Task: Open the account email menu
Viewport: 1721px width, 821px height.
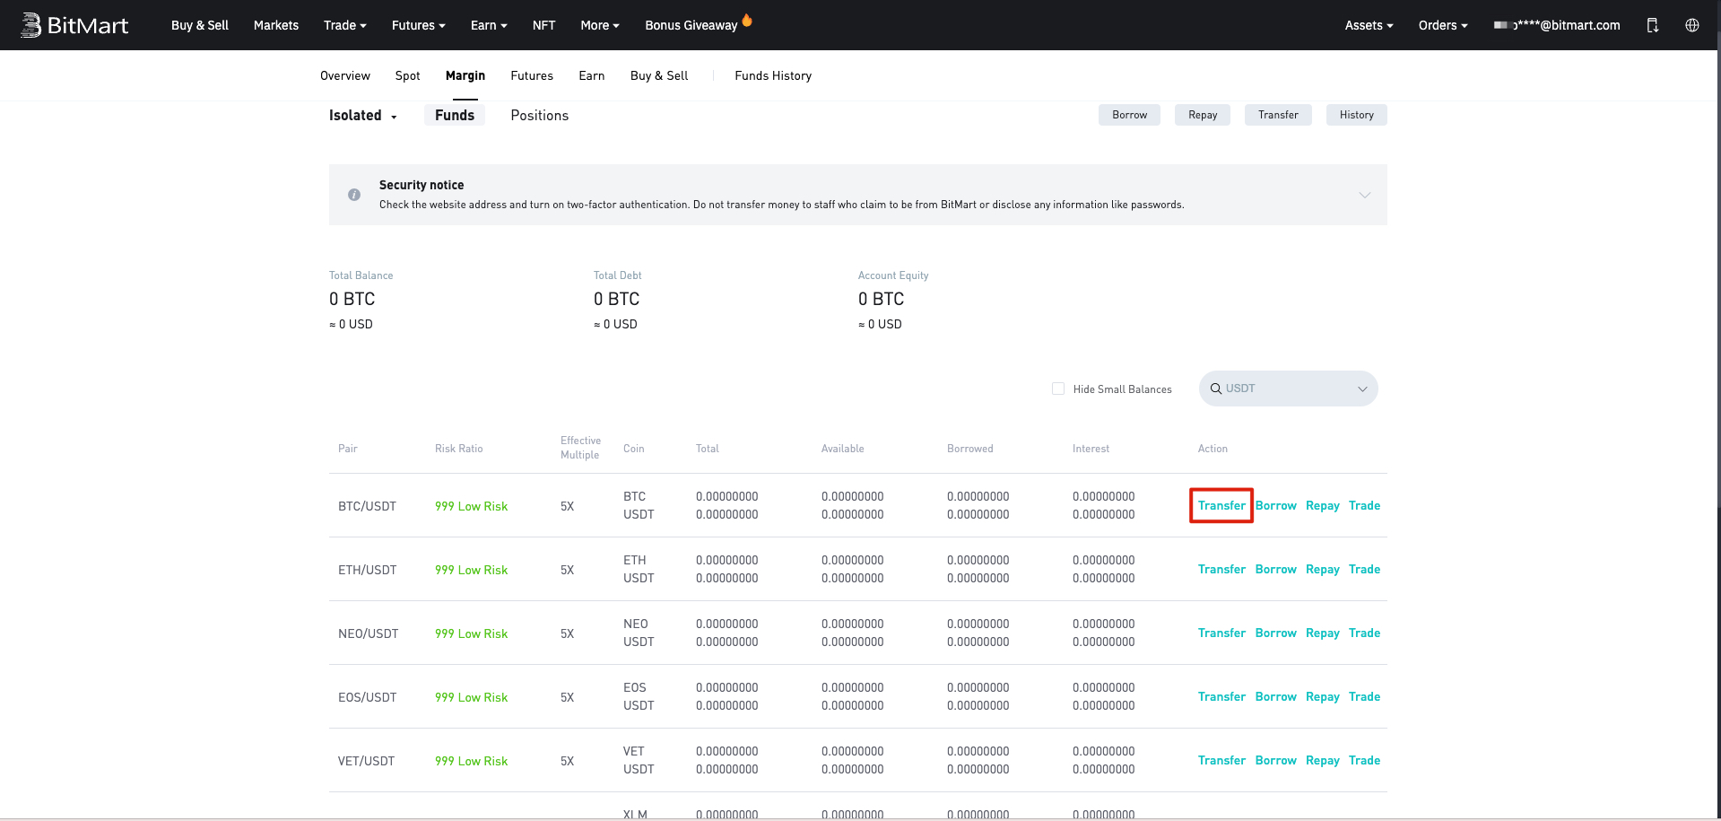Action: tap(1557, 25)
